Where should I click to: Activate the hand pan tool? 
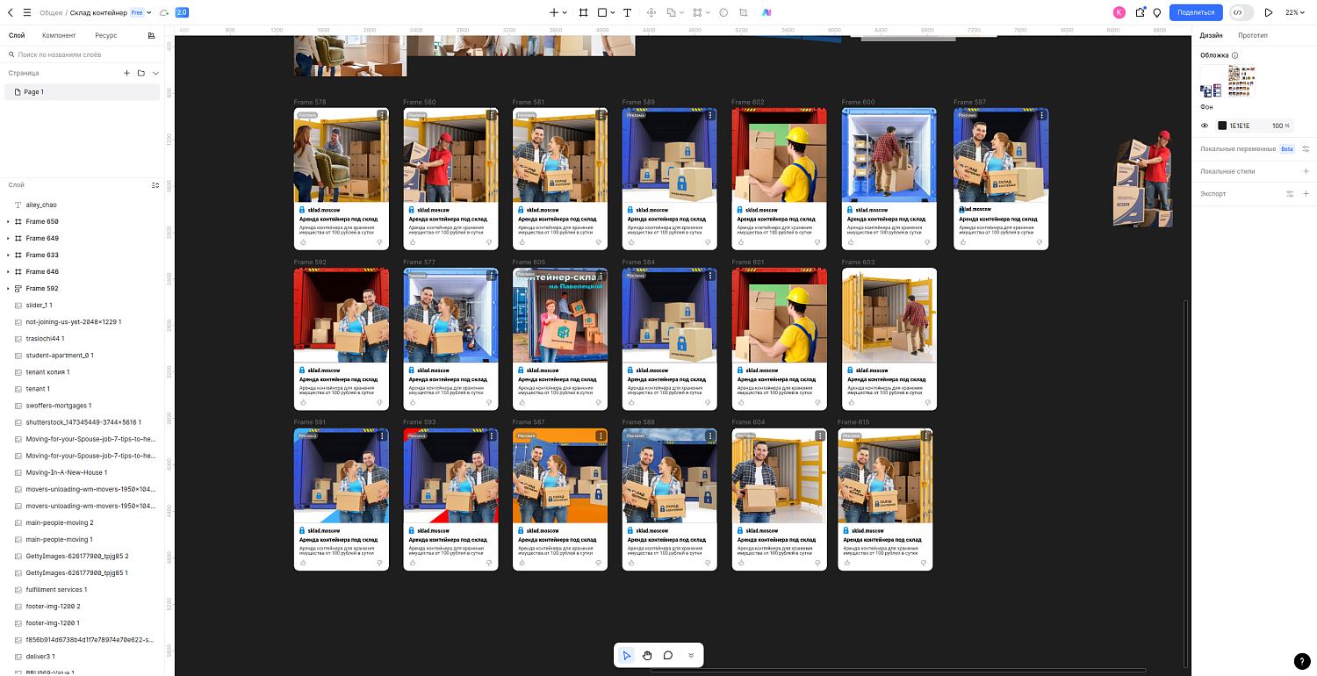coord(647,655)
